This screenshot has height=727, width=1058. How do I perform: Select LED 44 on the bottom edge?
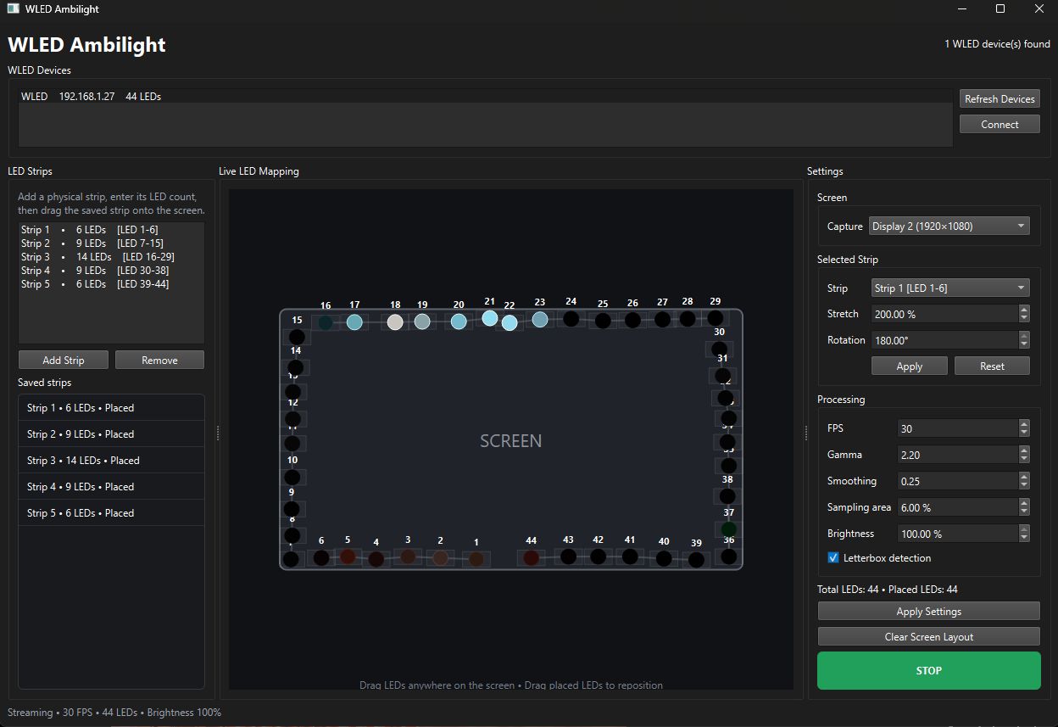(x=531, y=557)
